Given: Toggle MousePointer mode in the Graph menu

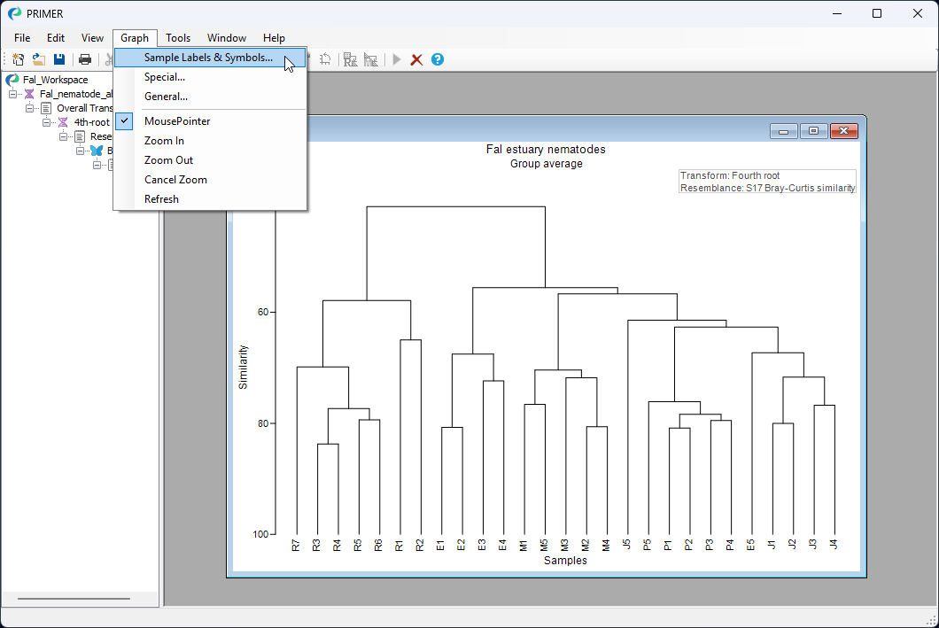Looking at the screenshot, I should click(176, 120).
